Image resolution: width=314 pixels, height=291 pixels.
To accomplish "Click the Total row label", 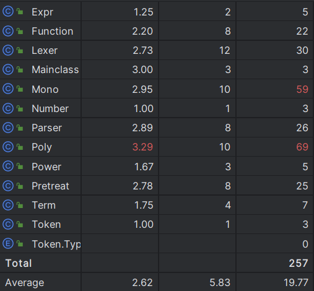I will (19, 263).
